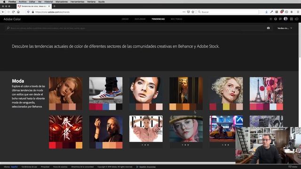Select yellow swatch under curly blonde woman
Image resolution: width=301 pixels, height=169 pixels.
pyautogui.click(x=226, y=107)
